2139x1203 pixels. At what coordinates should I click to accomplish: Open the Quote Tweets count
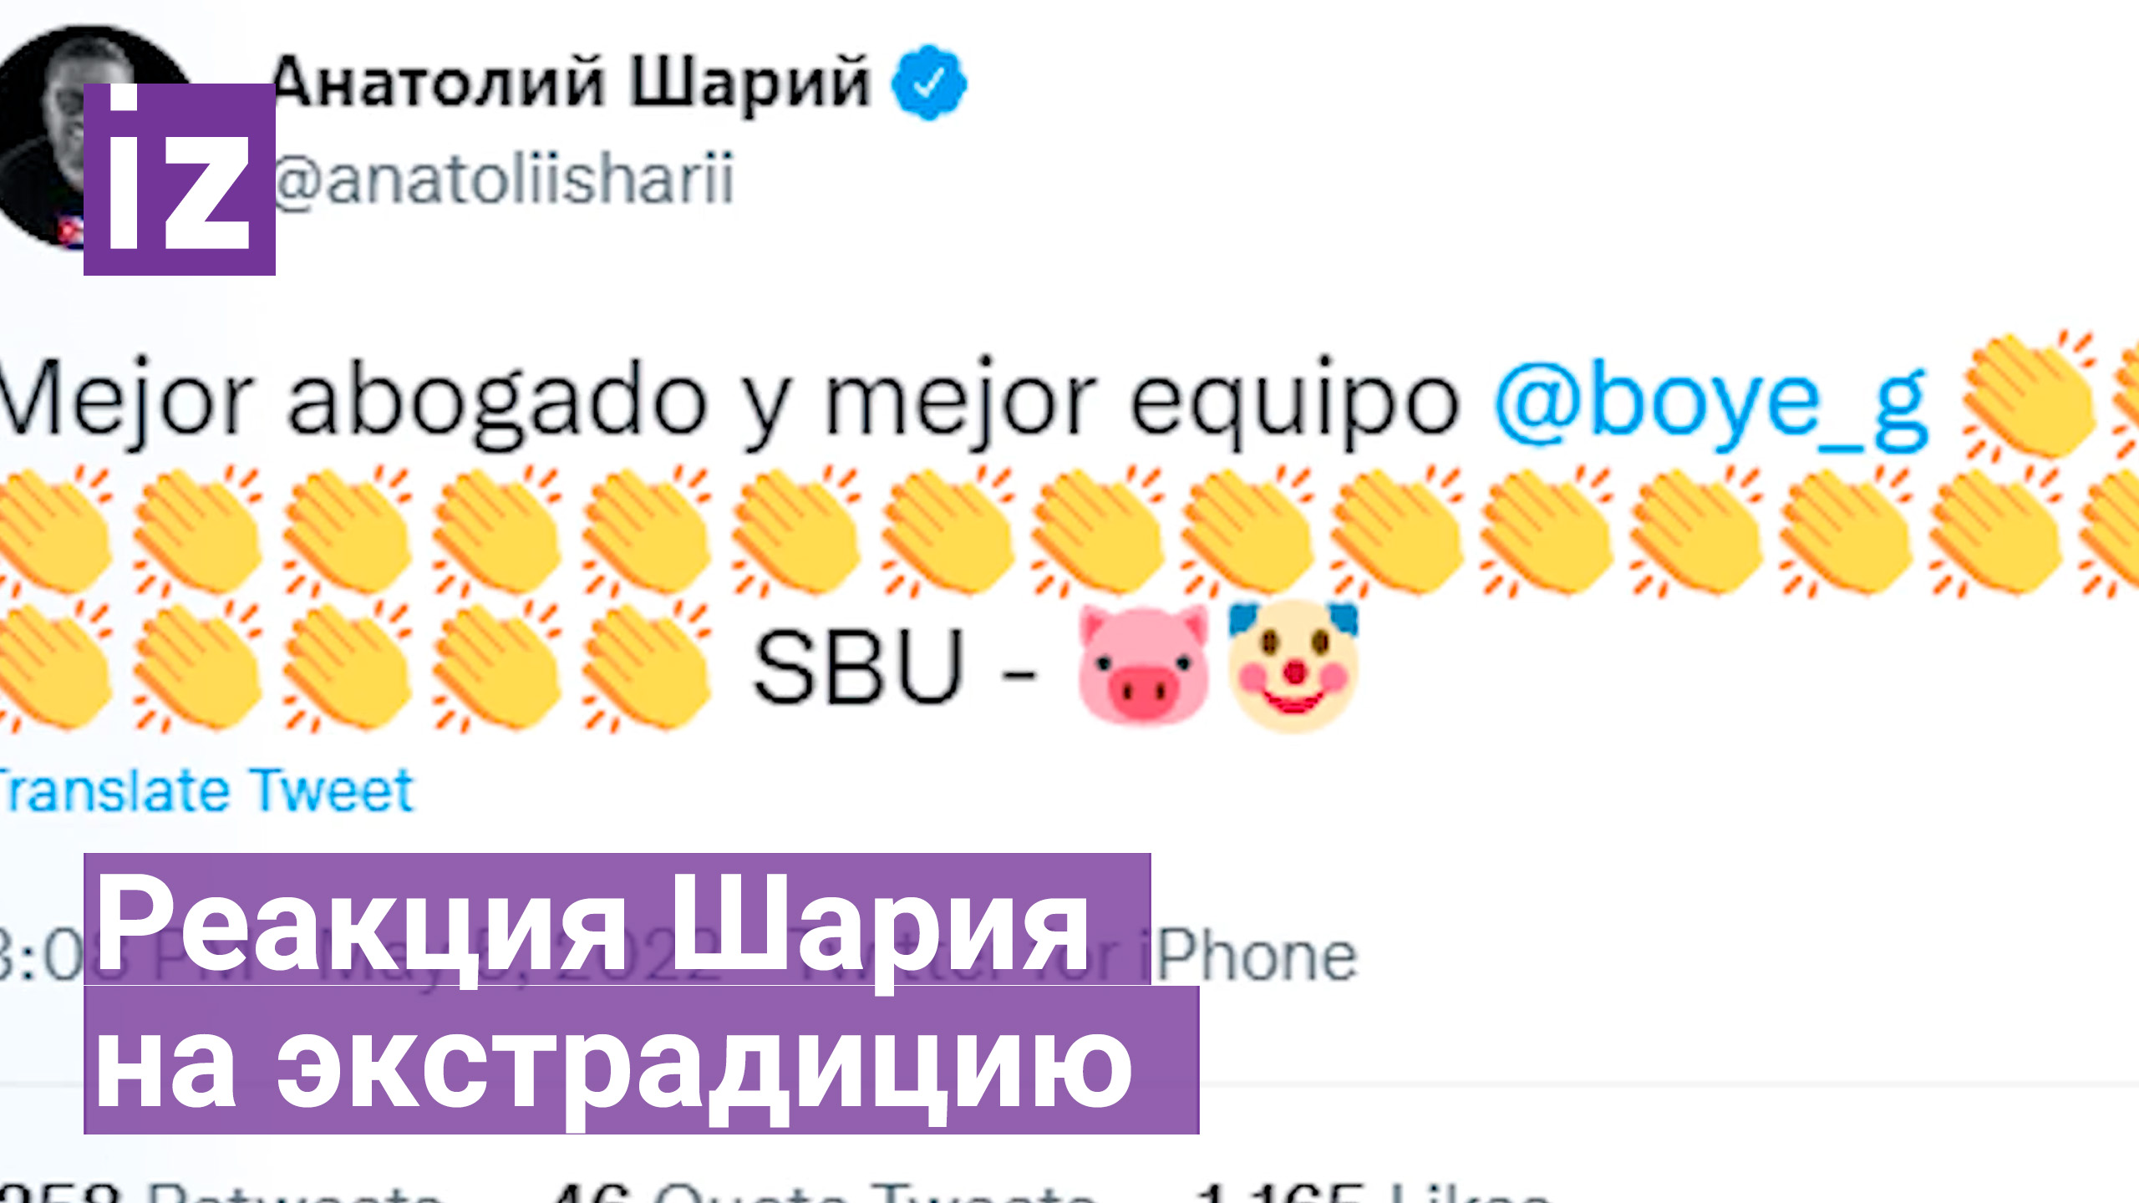(x=824, y=1191)
